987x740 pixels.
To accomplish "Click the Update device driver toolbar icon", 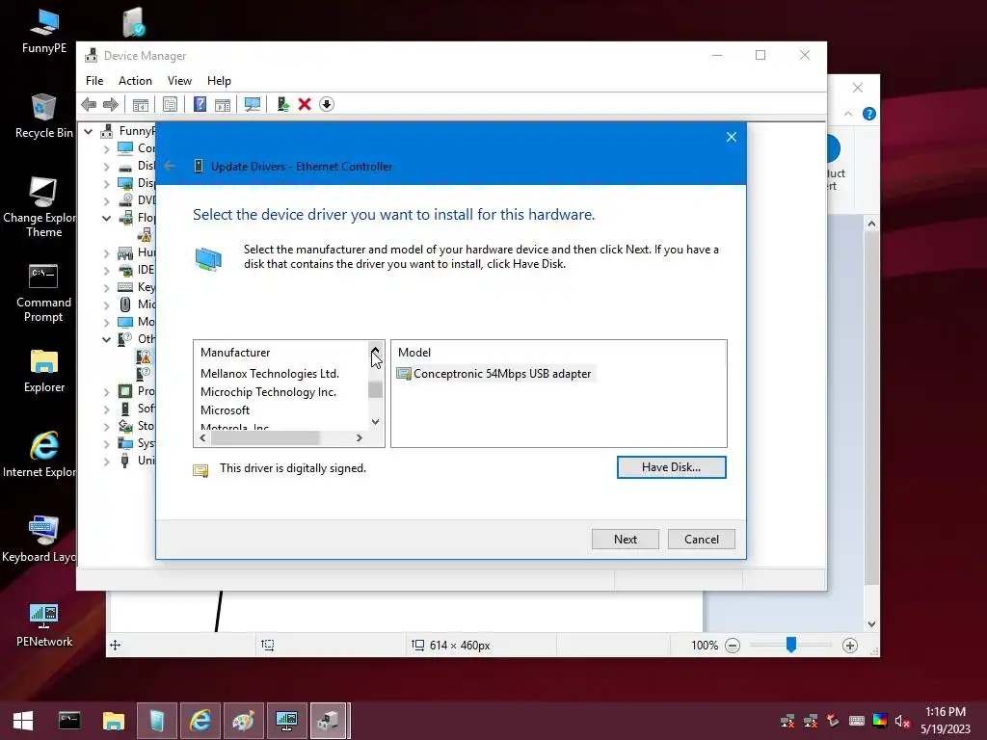I will tap(282, 104).
